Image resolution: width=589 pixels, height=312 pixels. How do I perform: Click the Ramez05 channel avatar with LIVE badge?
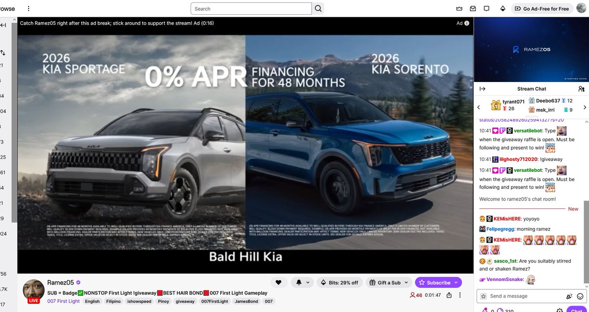(x=33, y=291)
